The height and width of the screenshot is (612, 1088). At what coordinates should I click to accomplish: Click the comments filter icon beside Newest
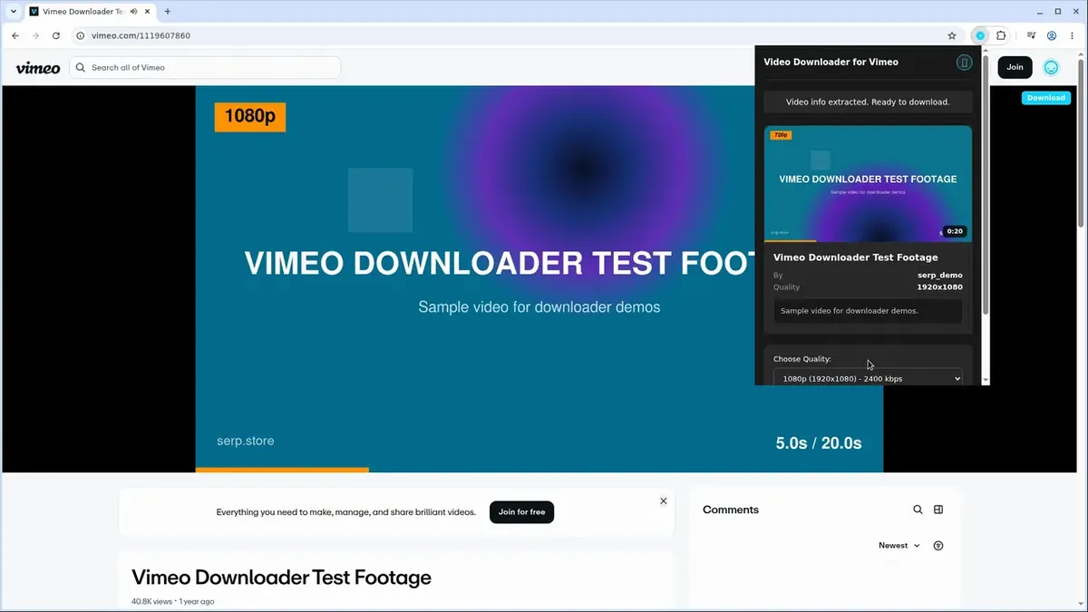pos(938,546)
